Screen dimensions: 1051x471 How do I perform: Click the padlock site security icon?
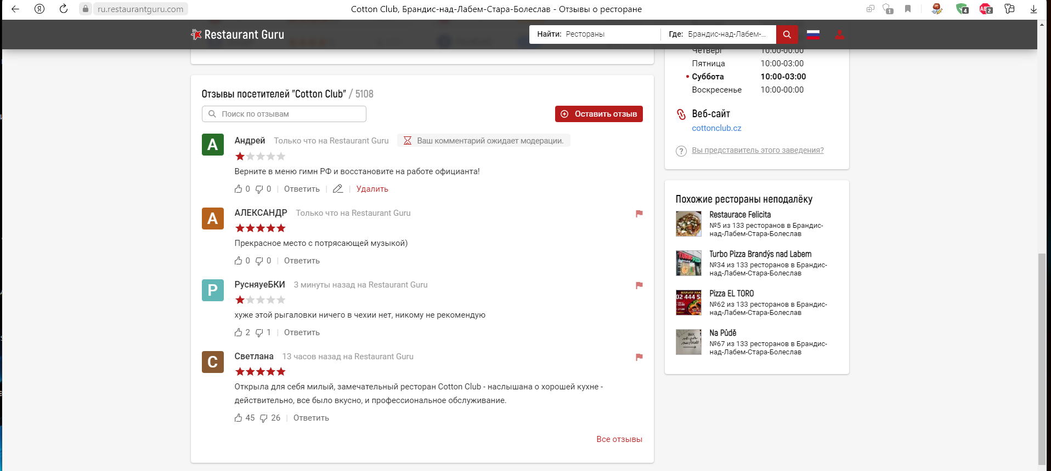pyautogui.click(x=86, y=9)
